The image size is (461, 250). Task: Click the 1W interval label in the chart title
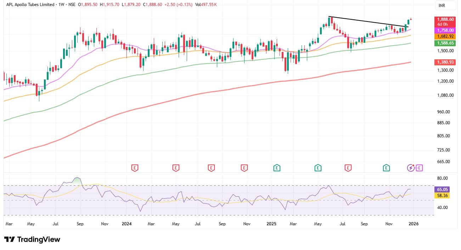tap(62, 5)
